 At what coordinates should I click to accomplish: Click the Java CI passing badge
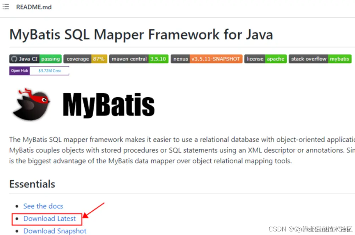35,59
